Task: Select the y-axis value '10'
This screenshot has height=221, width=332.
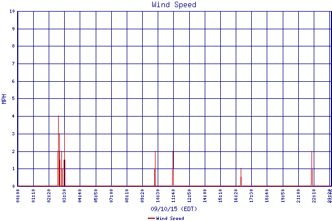Action: (x=12, y=11)
